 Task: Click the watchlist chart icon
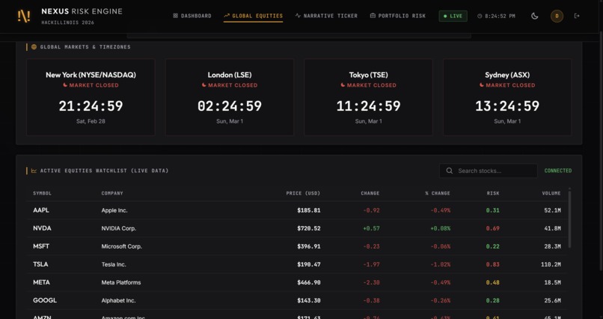(x=34, y=171)
